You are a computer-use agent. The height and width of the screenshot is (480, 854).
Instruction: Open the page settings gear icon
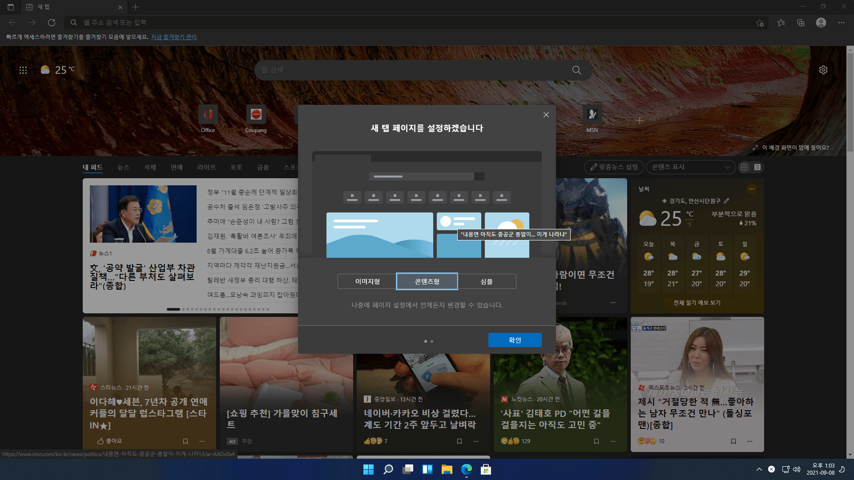[x=823, y=70]
